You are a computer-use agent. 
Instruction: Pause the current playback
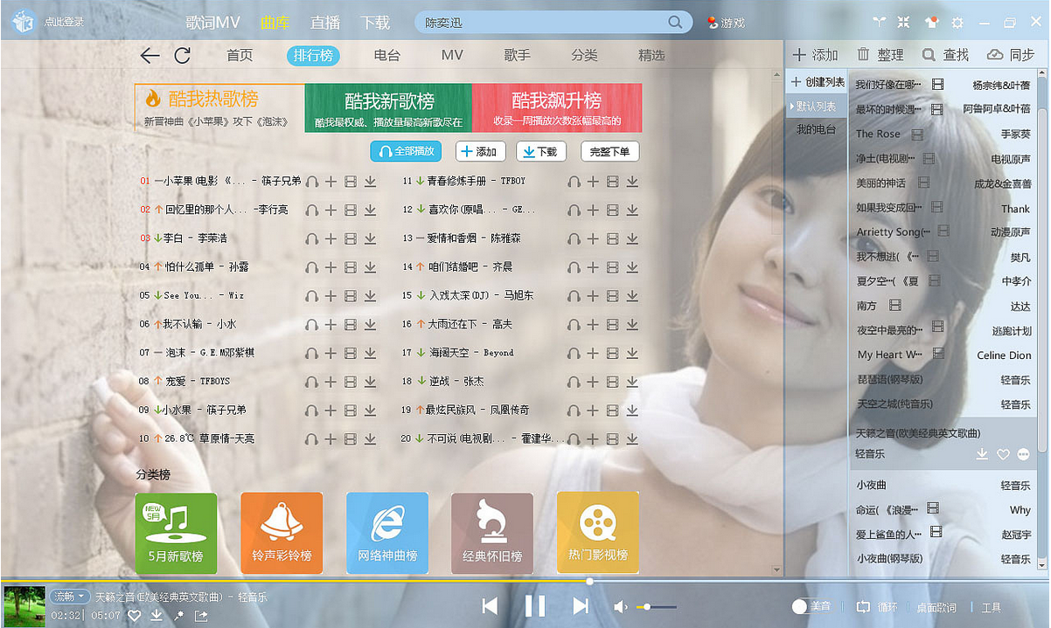click(534, 605)
